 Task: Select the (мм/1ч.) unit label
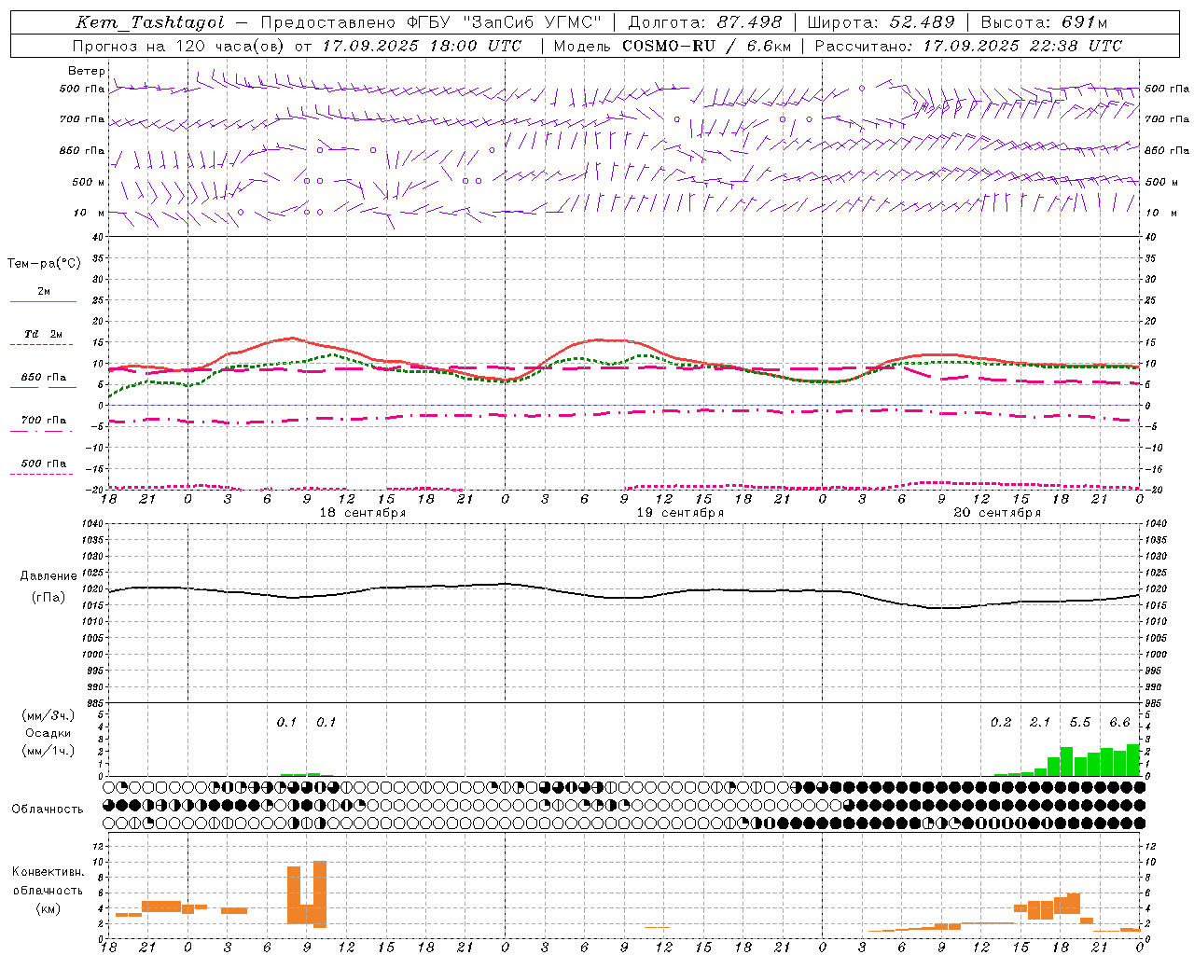(x=49, y=751)
